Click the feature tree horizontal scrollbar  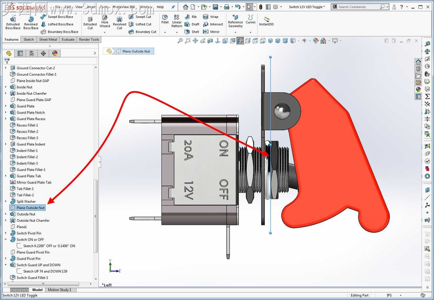click(43, 284)
